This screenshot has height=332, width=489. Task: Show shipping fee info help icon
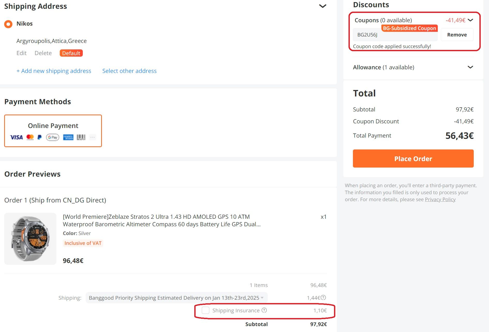click(323, 298)
